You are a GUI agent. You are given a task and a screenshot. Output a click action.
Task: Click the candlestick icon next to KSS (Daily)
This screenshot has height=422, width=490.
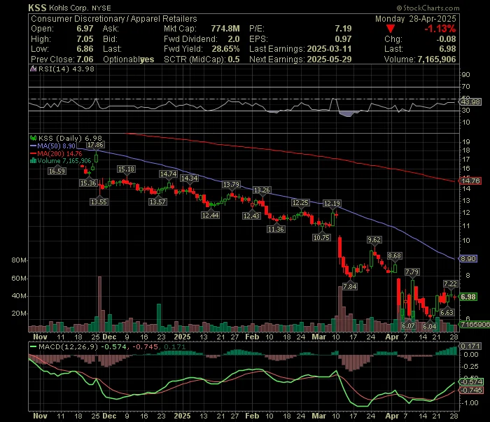[x=33, y=138]
